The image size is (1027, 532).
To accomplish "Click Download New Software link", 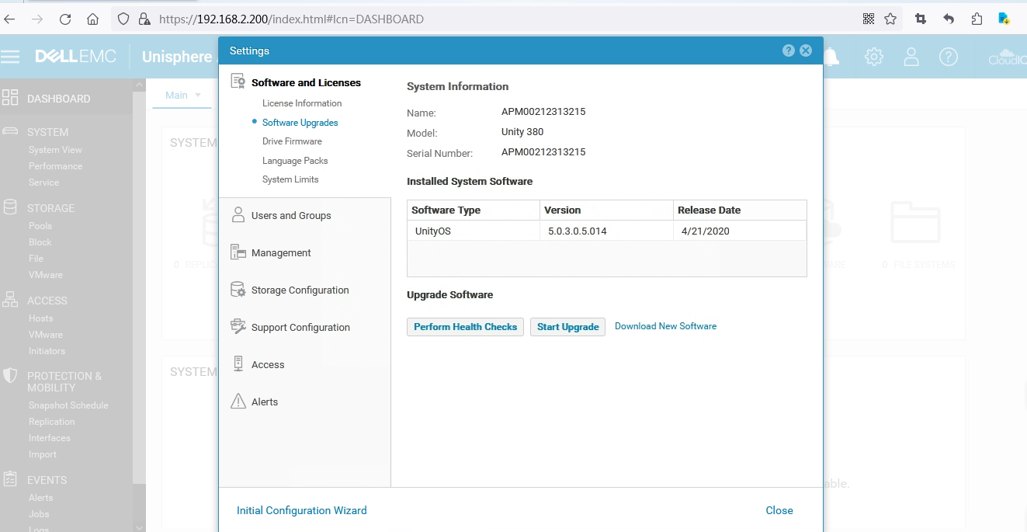I will [665, 326].
